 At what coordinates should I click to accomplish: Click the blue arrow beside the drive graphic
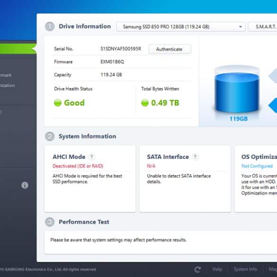pos(273,105)
